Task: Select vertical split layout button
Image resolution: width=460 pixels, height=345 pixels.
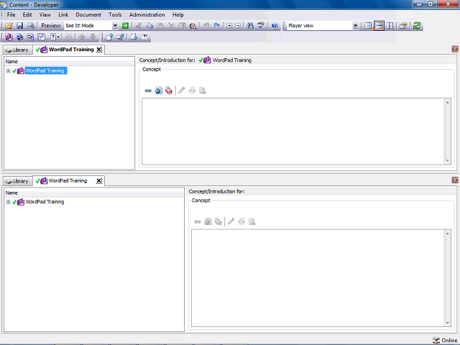Action: click(390, 26)
